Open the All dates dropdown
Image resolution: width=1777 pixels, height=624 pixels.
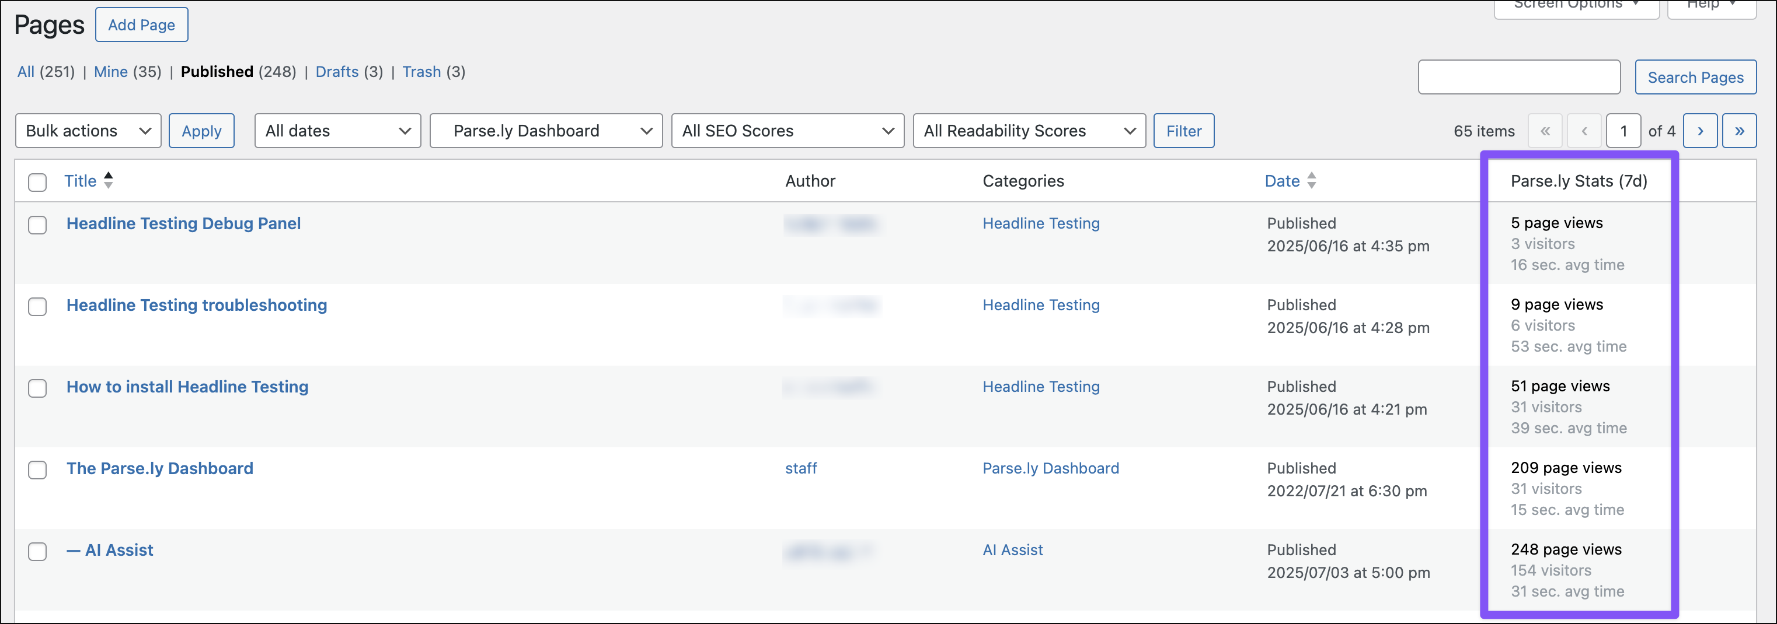click(x=338, y=131)
